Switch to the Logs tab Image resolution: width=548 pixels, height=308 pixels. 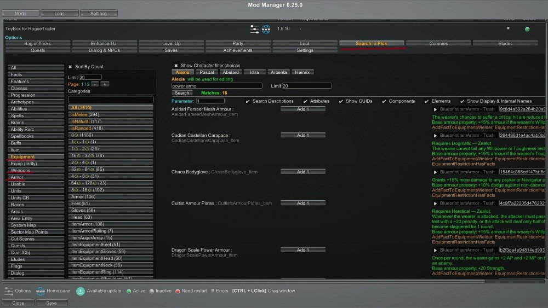coord(59,13)
